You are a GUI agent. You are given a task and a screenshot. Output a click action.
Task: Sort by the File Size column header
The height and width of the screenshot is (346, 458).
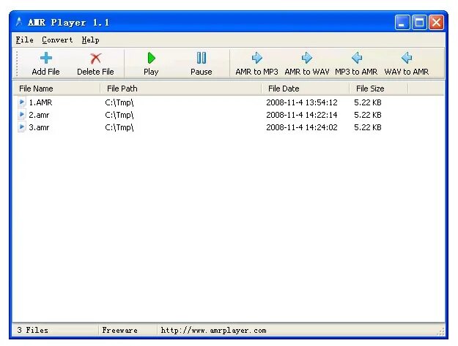click(379, 89)
